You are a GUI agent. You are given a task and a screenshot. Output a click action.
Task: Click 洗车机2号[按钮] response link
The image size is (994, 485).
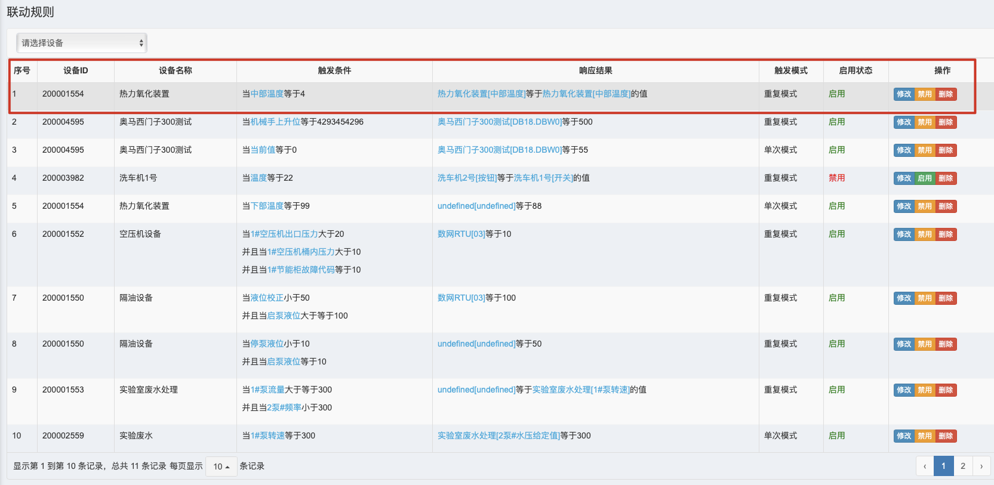[x=467, y=178]
